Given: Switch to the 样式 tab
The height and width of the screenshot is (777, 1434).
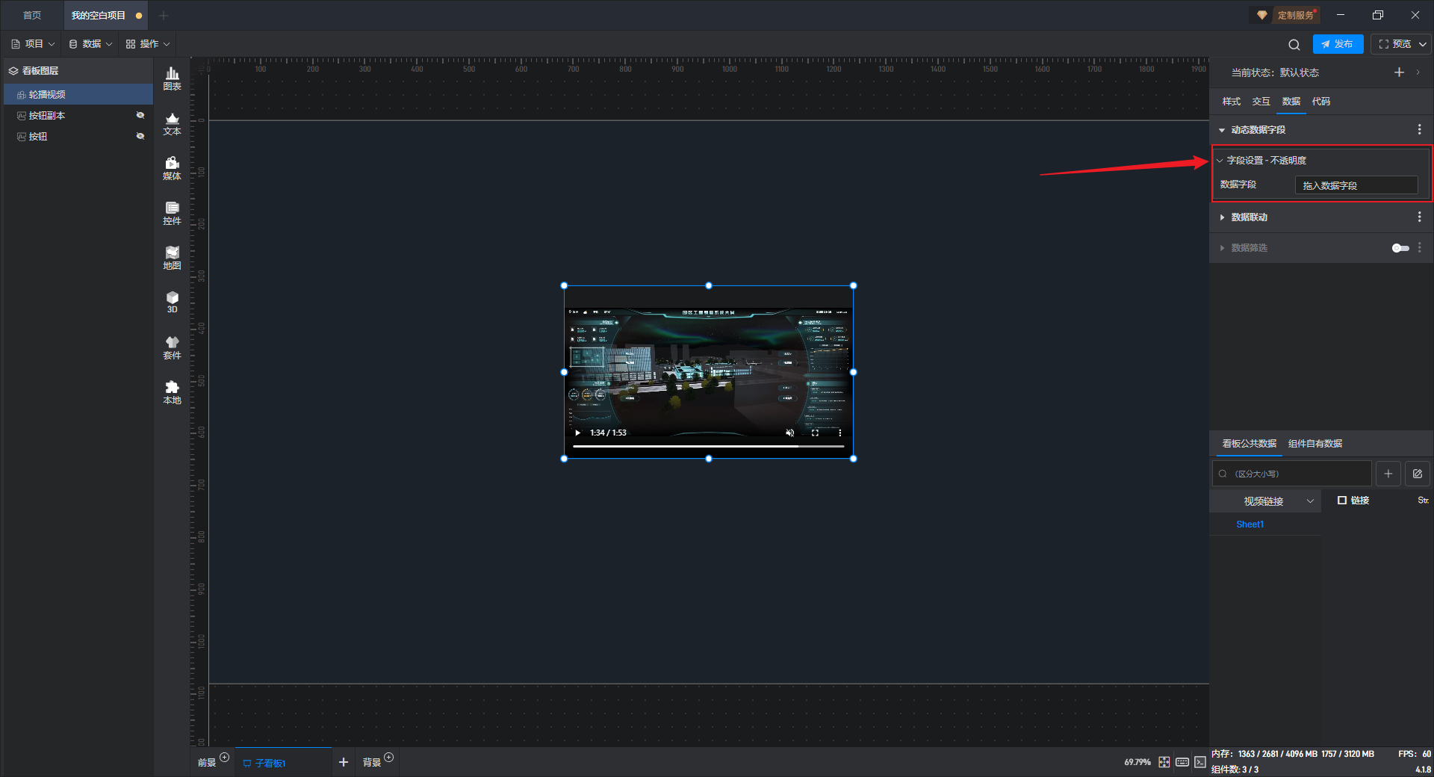Looking at the screenshot, I should coord(1231,102).
